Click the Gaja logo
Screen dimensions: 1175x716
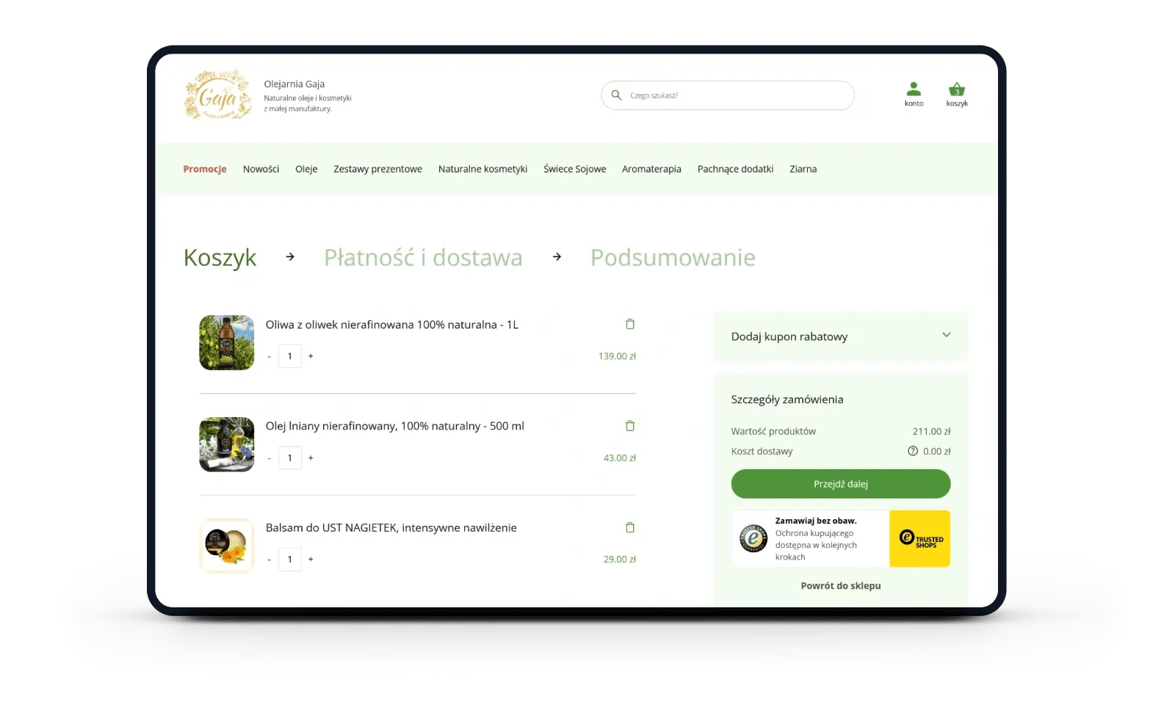pyautogui.click(x=218, y=95)
